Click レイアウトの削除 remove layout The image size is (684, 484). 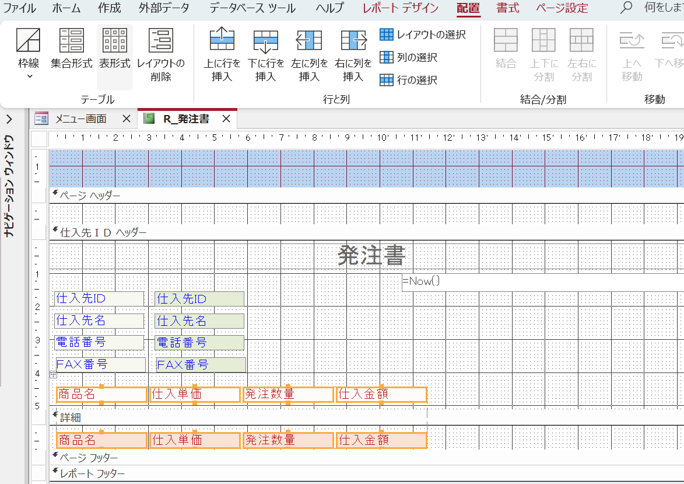point(161,55)
